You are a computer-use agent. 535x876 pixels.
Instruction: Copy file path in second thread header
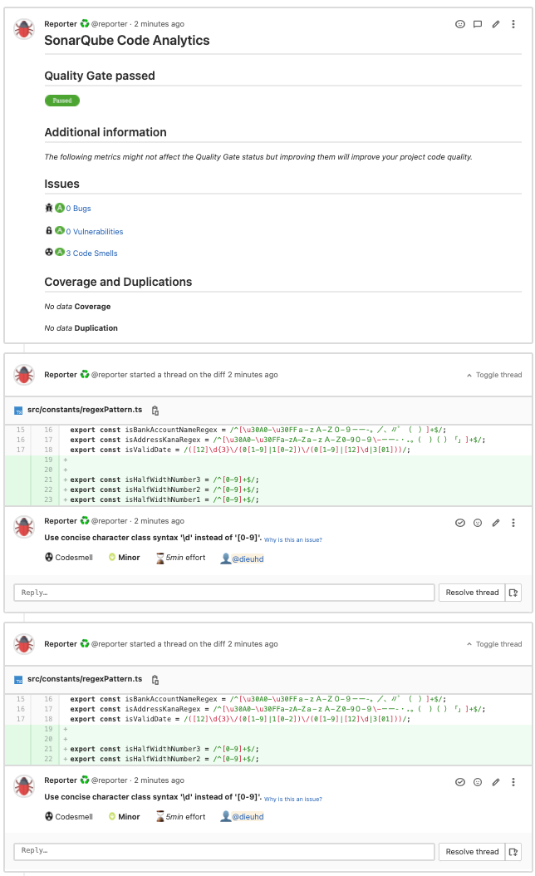pyautogui.click(x=155, y=680)
